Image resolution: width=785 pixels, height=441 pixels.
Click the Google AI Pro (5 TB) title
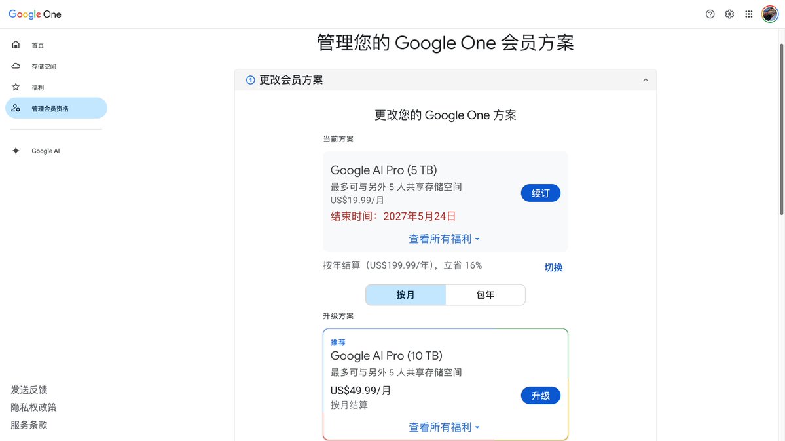384,170
